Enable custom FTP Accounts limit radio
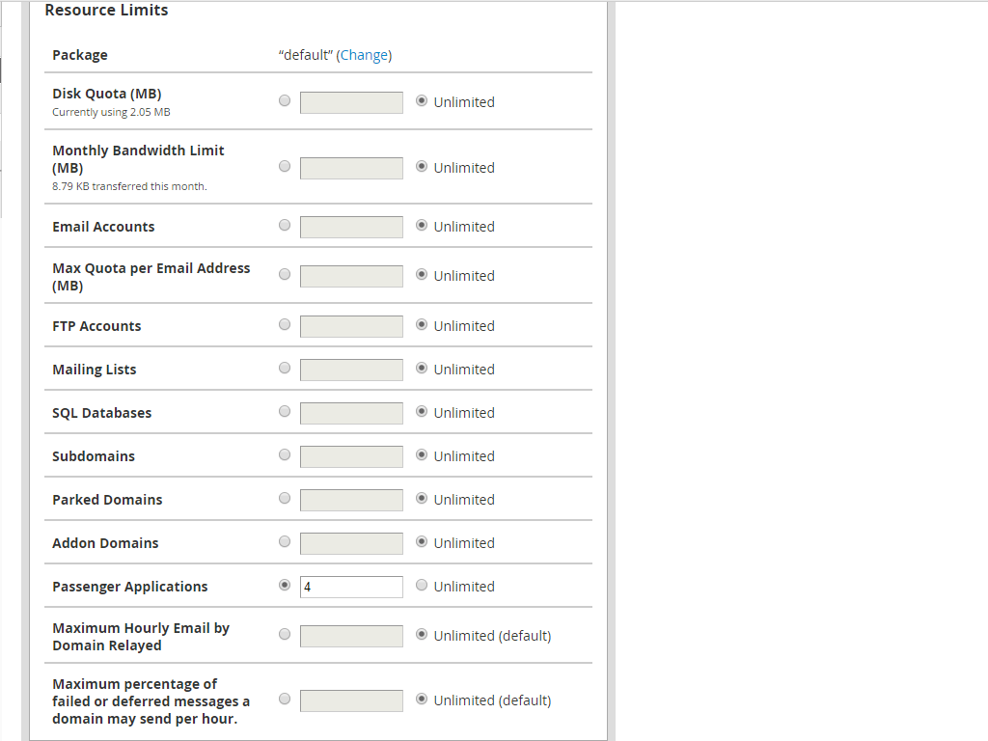Image resolution: width=988 pixels, height=741 pixels. tap(284, 324)
